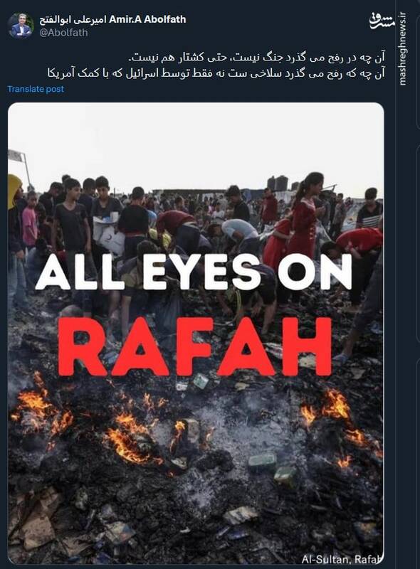
Task: Select the second line of Persian tweet text
Action: [216, 74]
